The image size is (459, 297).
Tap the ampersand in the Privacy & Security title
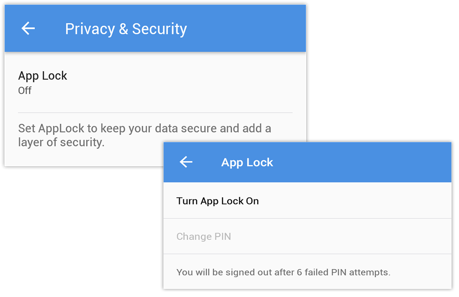(x=123, y=29)
